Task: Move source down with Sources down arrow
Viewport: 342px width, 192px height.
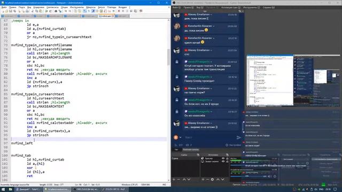Action: click(223, 179)
